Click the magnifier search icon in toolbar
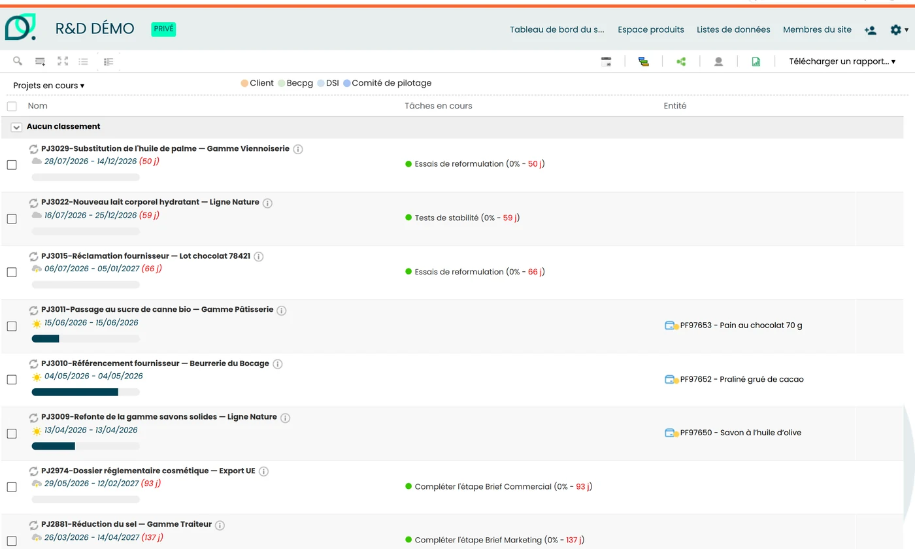Image resolution: width=915 pixels, height=549 pixels. (18, 61)
